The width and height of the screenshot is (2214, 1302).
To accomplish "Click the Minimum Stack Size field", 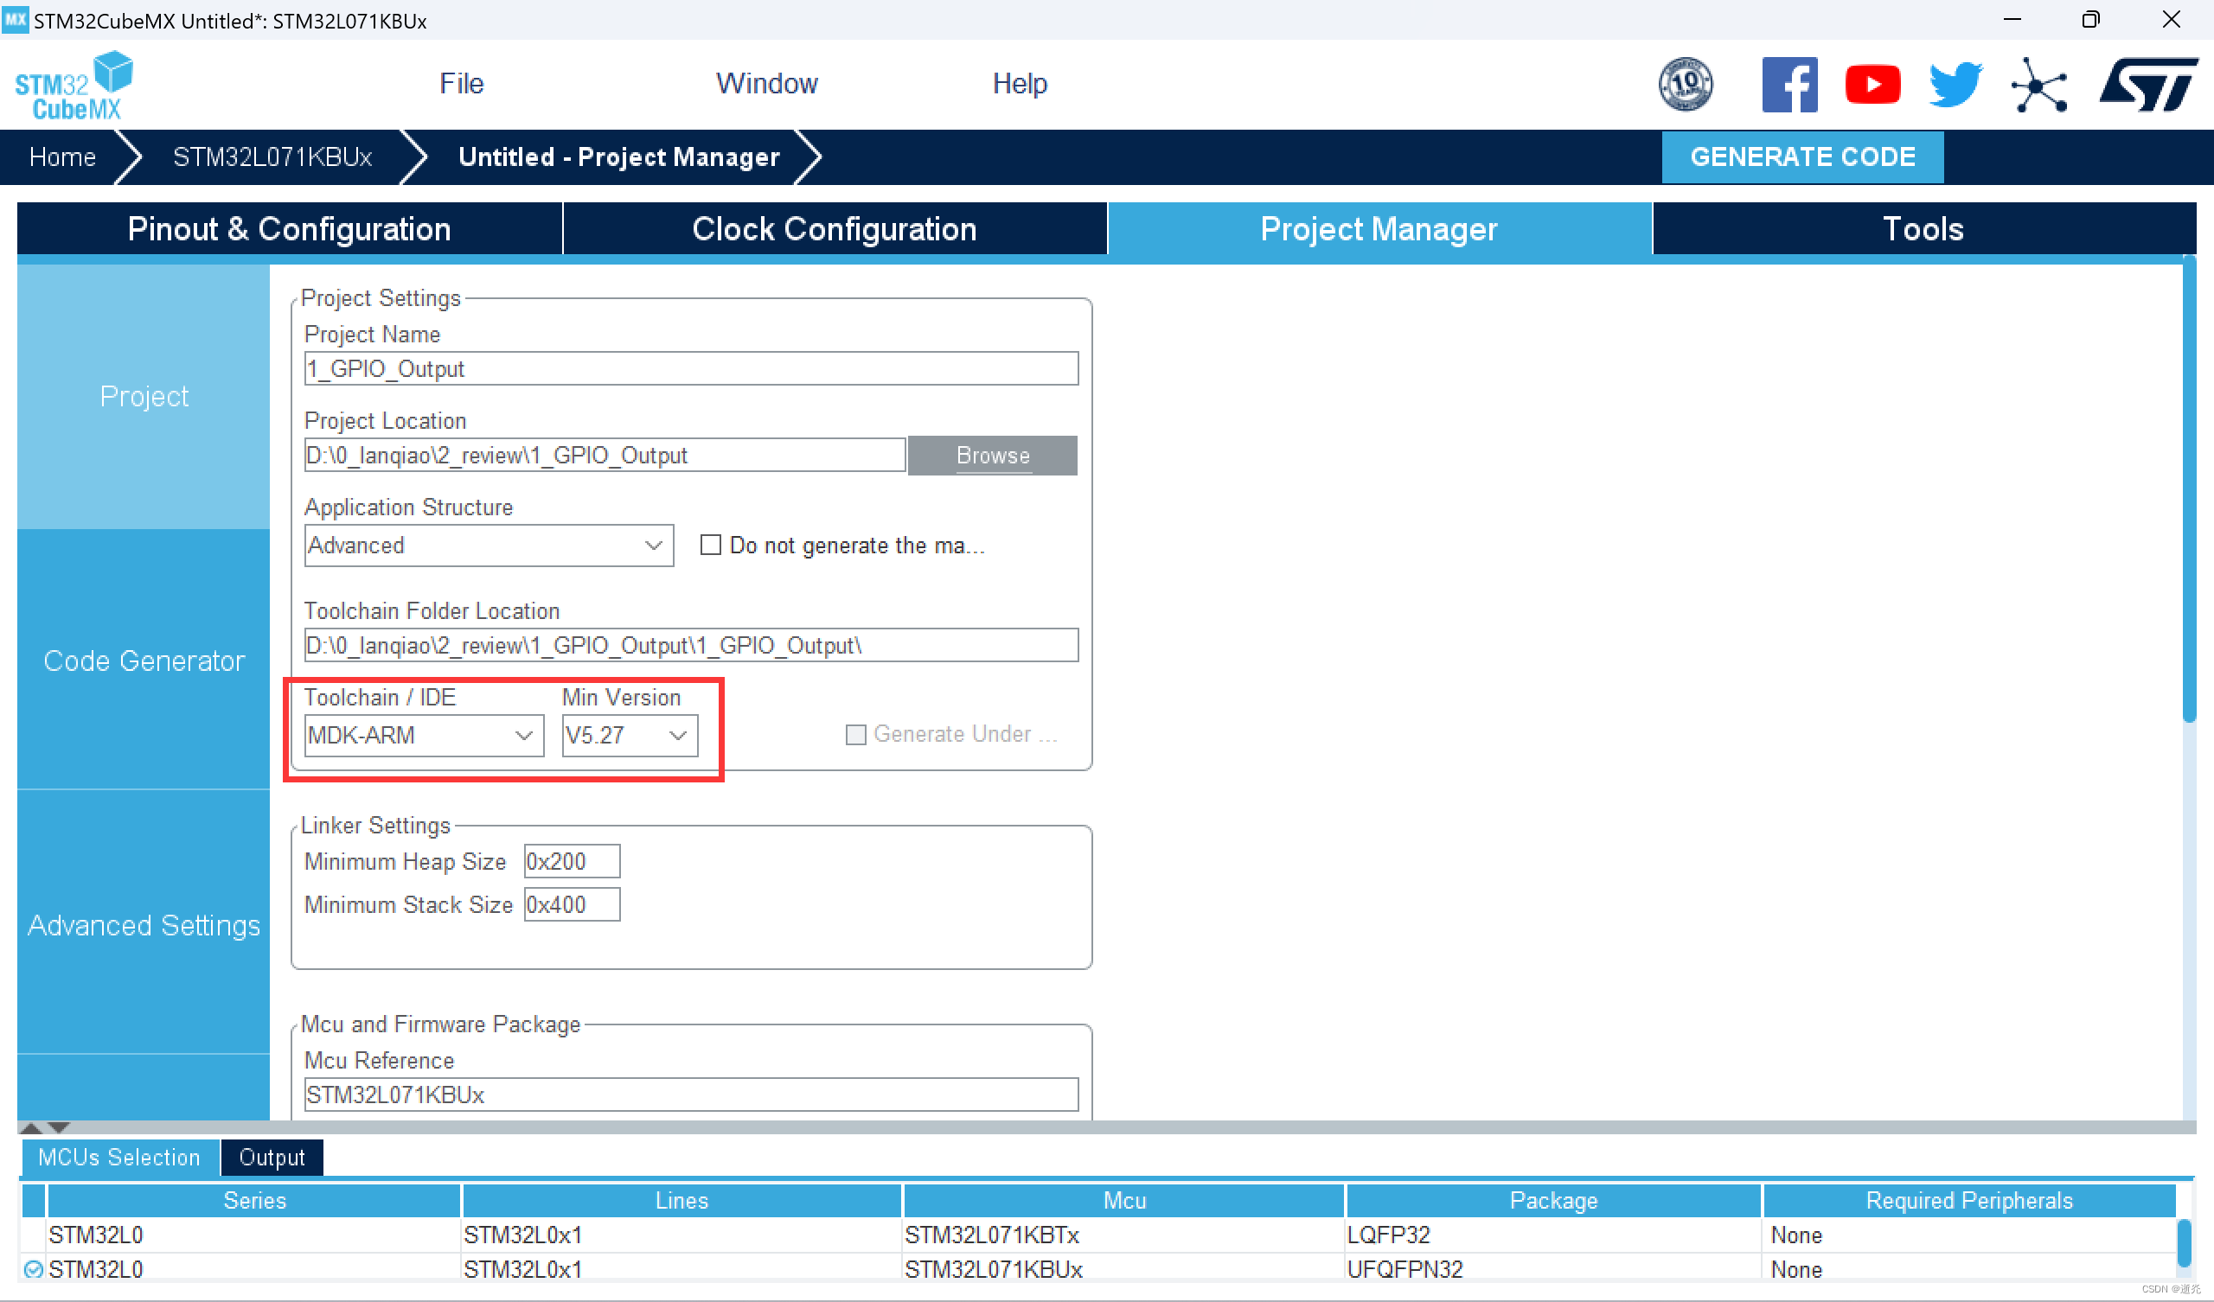I will 571,903.
